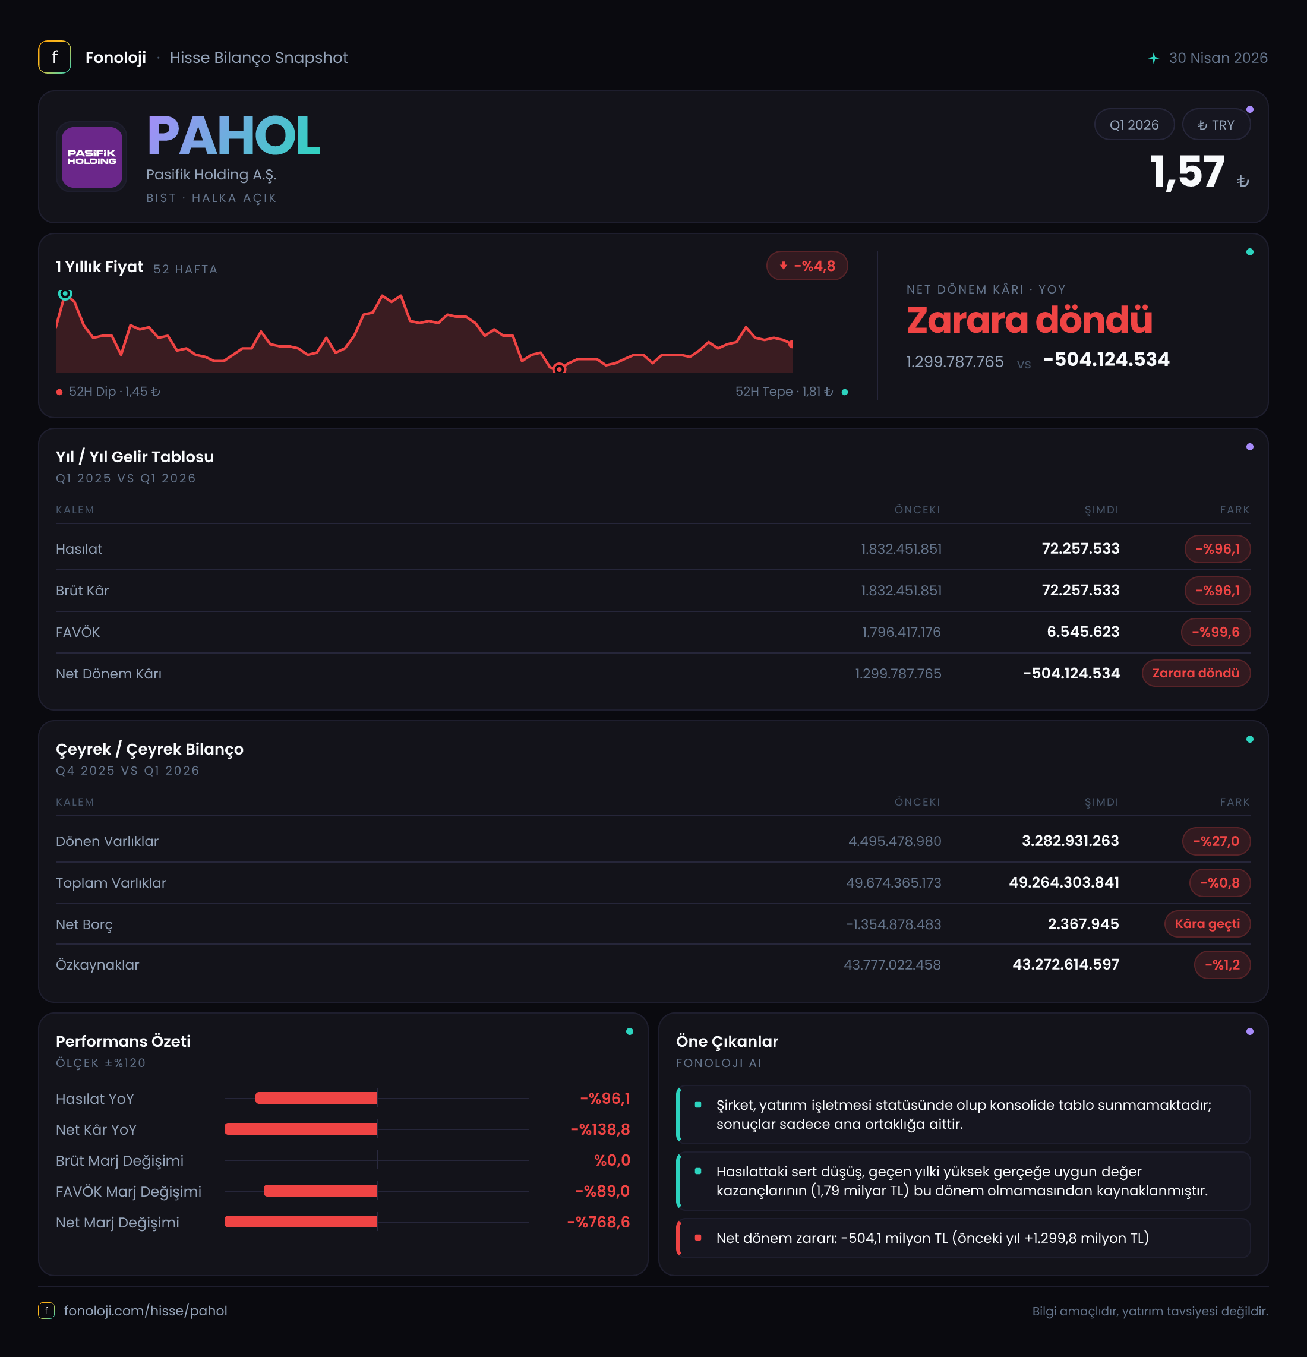Select the TRY currency pill

coord(1216,125)
